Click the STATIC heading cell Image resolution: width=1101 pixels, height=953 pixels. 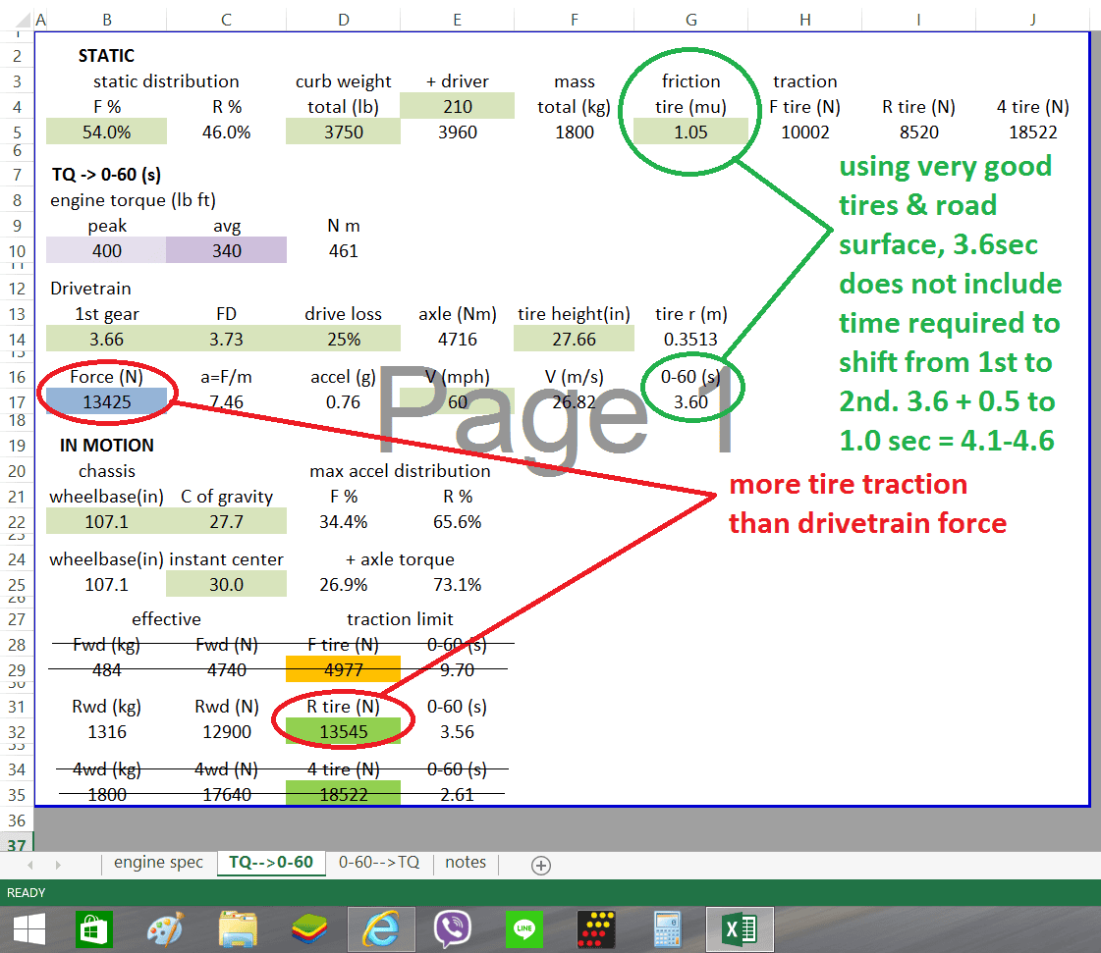106,55
